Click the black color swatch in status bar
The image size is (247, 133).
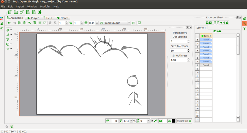[x=174, y=121]
